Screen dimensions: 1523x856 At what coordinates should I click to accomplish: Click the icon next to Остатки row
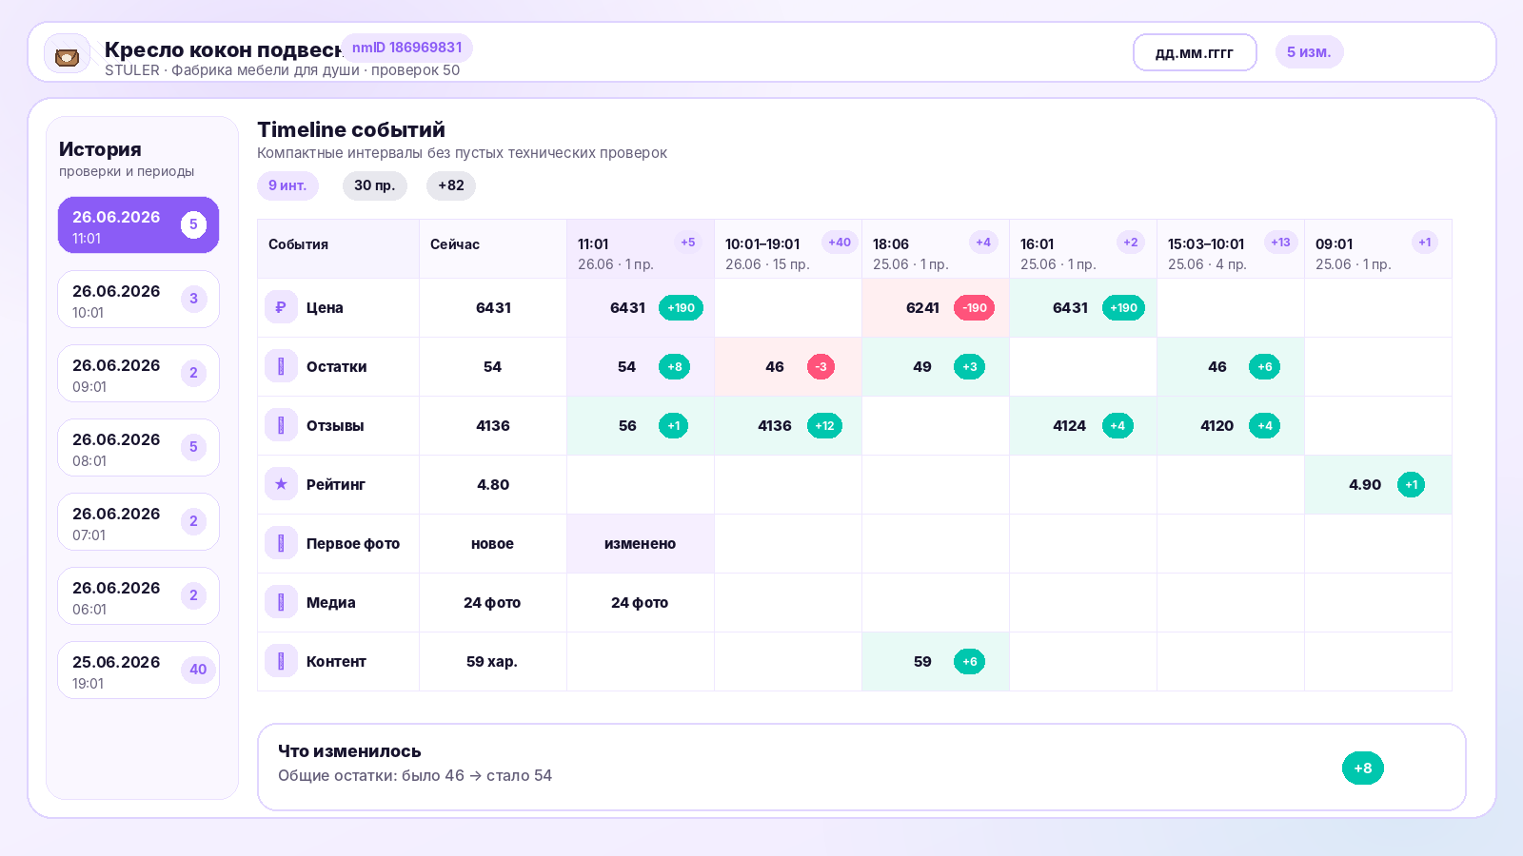pos(281,366)
